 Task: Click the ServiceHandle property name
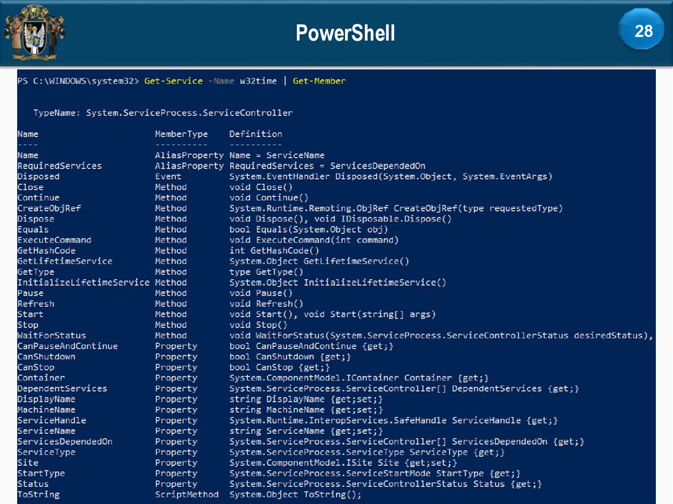[x=51, y=421]
